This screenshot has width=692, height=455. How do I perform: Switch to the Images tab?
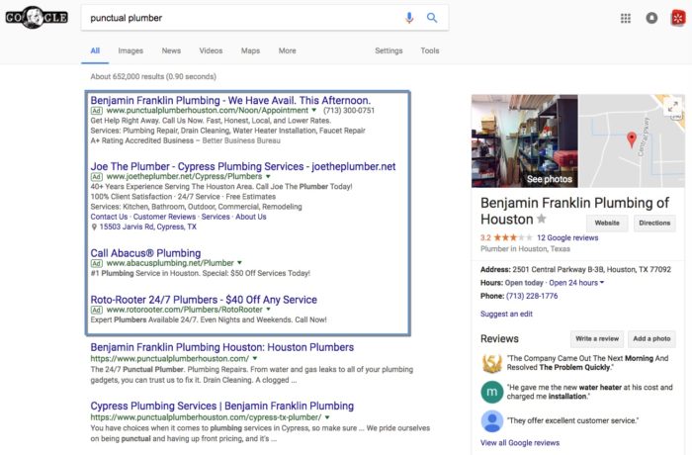click(130, 50)
